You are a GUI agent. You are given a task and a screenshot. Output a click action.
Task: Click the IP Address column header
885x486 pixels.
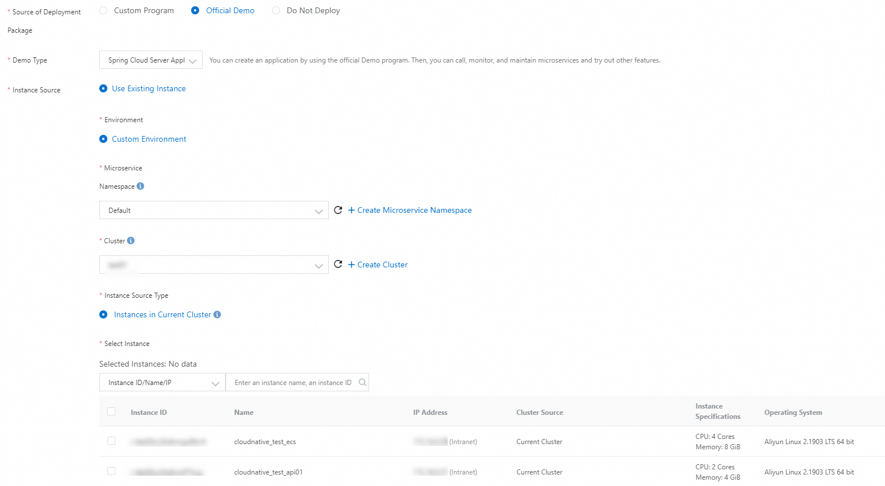pos(430,413)
